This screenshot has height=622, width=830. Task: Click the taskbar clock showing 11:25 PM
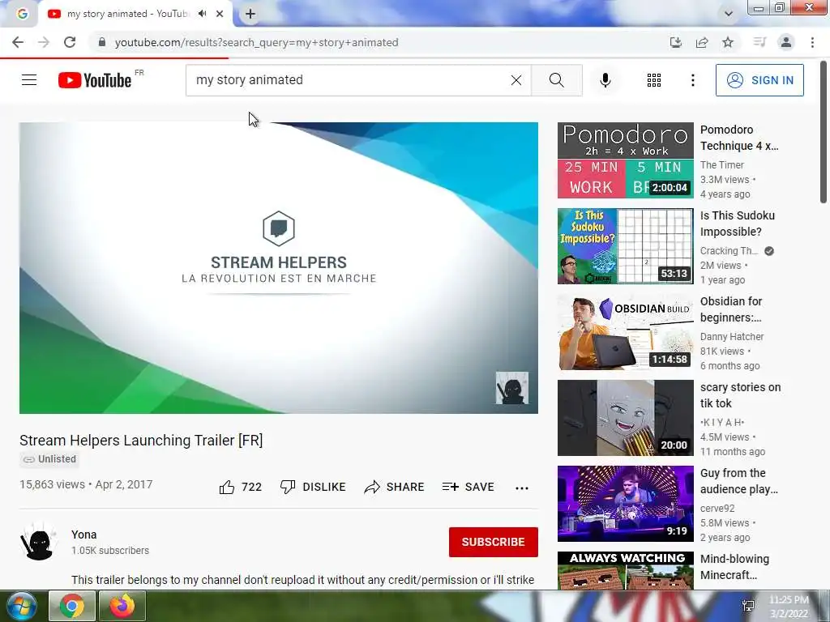pyautogui.click(x=789, y=606)
